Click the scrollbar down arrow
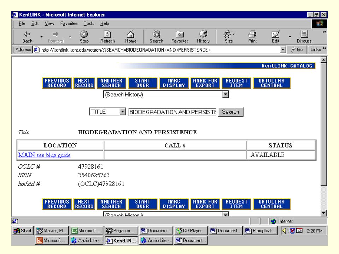 (323, 213)
